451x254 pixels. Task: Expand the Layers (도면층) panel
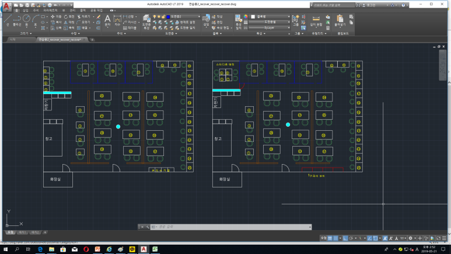171,33
